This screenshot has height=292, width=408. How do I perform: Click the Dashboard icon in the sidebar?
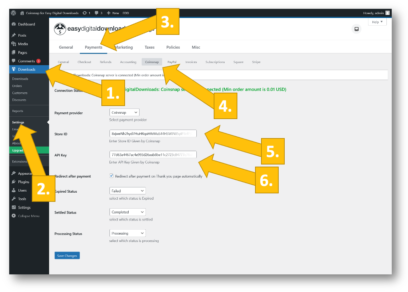pyautogui.click(x=14, y=24)
